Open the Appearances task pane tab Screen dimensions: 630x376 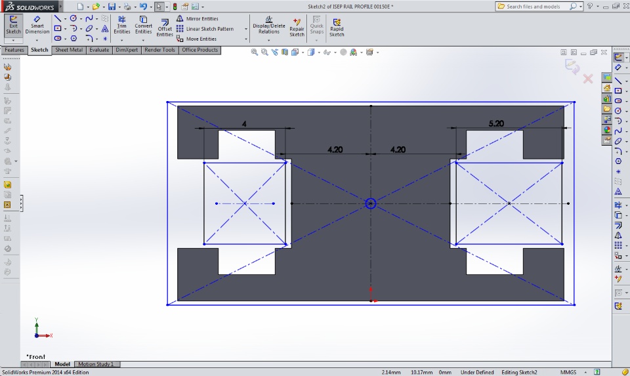pyautogui.click(x=606, y=130)
